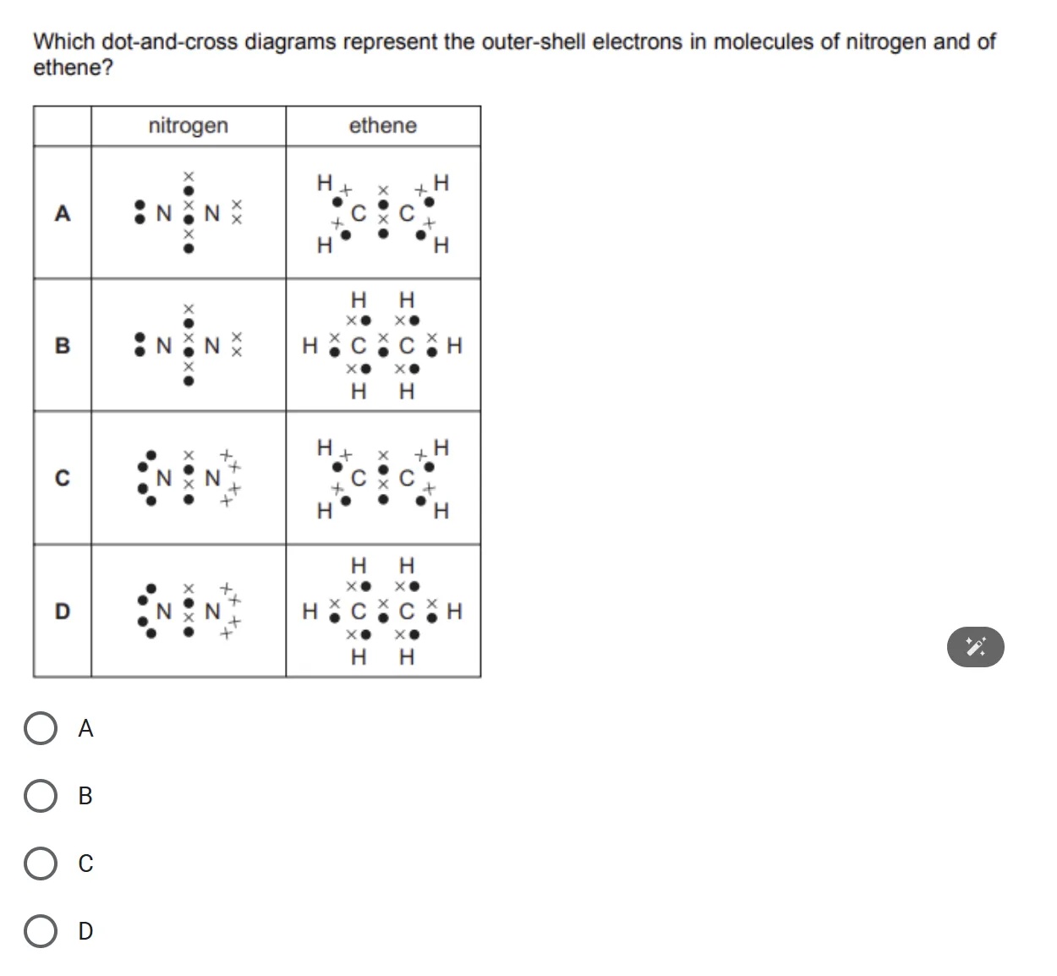1057x976 pixels.
Task: Click the row label A in the table
Action: coord(62,213)
